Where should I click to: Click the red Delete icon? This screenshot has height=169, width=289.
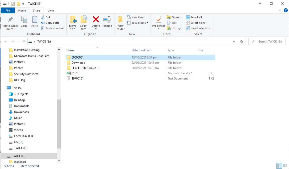point(96,19)
